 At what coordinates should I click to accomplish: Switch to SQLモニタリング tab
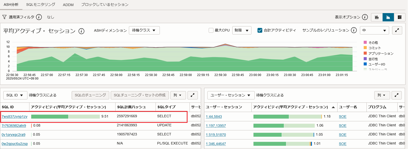(x=41, y=5)
